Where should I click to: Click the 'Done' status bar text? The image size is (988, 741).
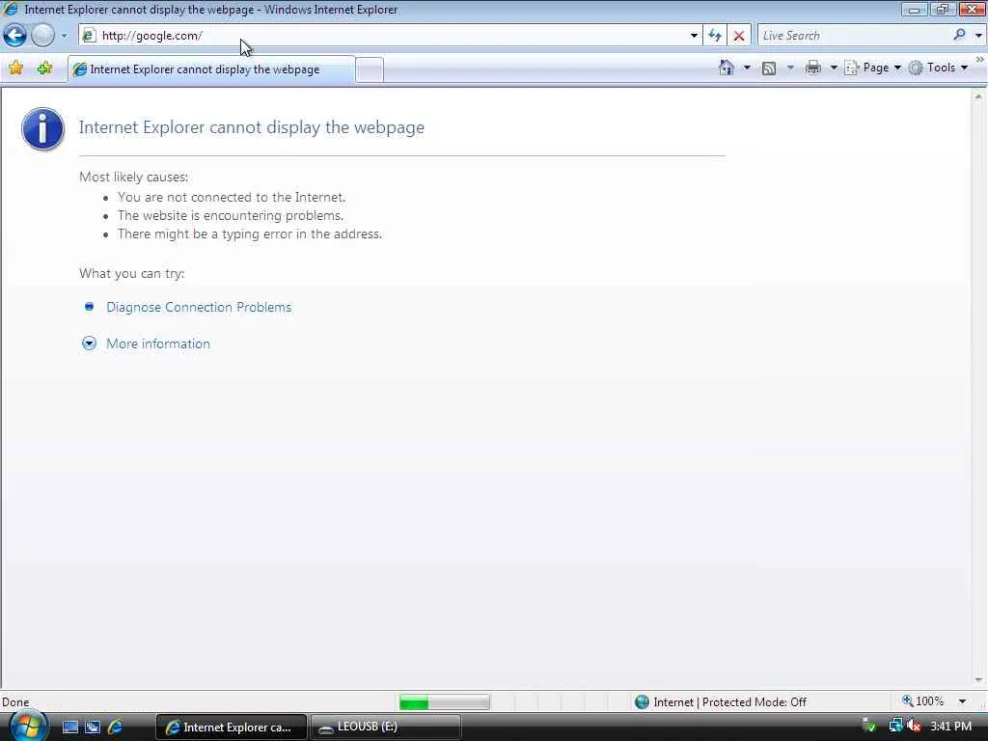pyautogui.click(x=15, y=702)
